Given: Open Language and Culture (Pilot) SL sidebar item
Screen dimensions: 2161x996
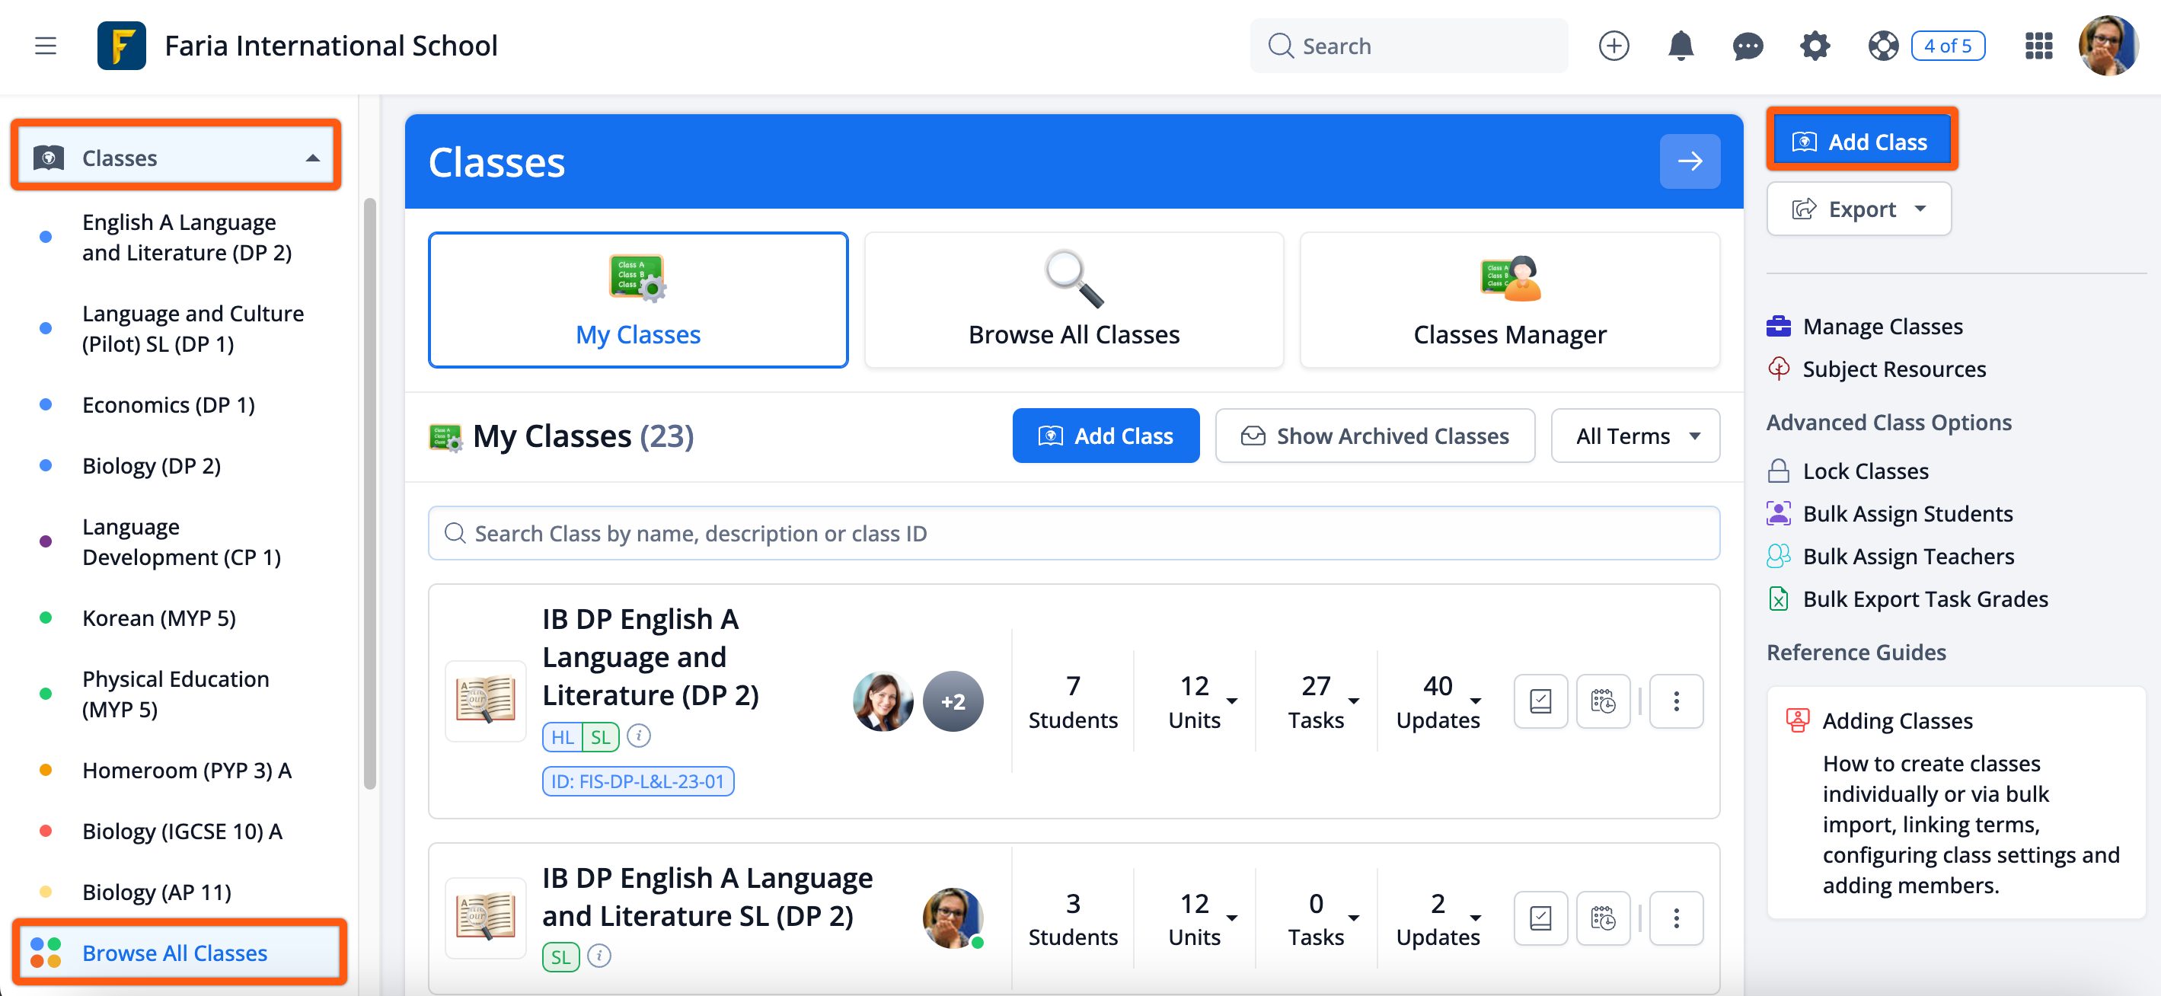Looking at the screenshot, I should point(192,328).
